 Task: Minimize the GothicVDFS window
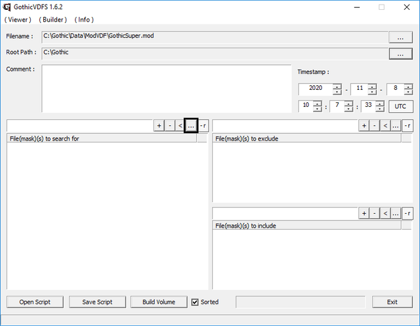357,7
